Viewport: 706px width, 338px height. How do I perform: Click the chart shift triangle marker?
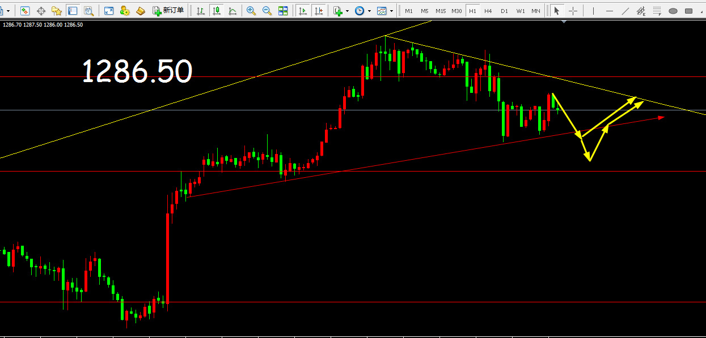[564, 22]
